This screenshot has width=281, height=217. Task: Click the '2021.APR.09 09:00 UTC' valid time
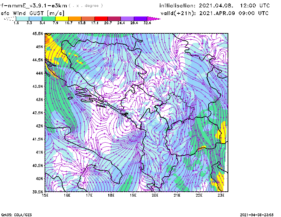point(234,13)
